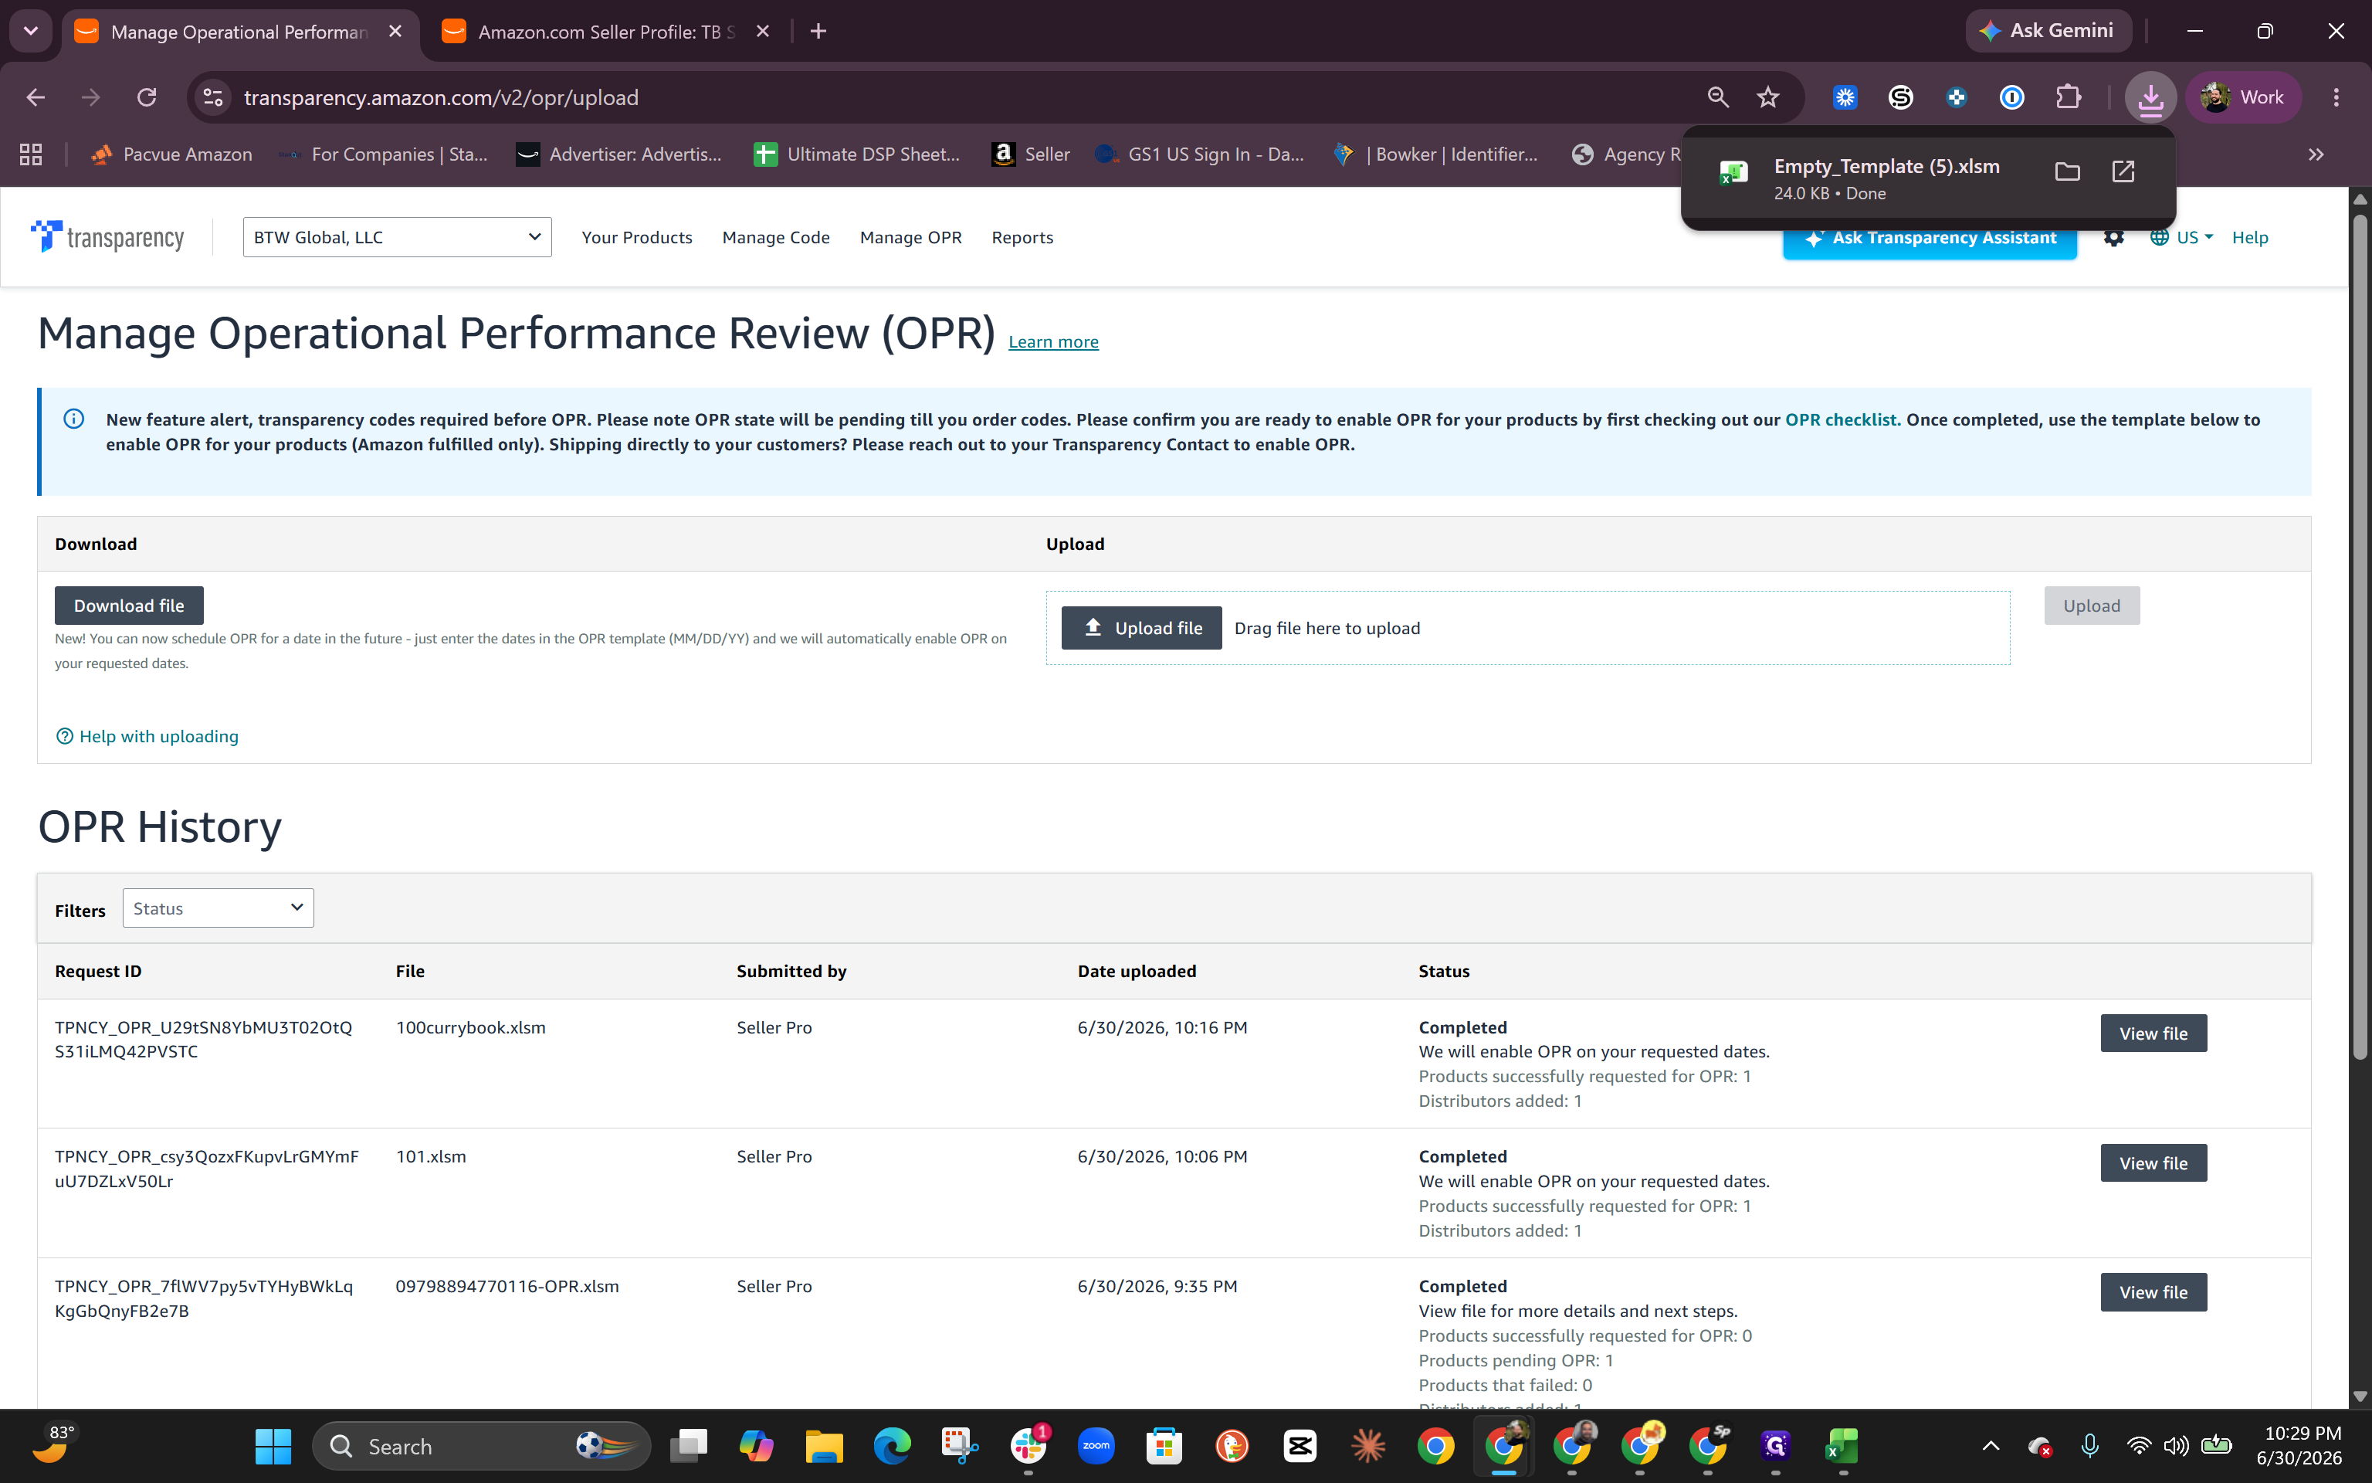Image resolution: width=2372 pixels, height=1483 pixels.
Task: Click the Zoom taskbar icon
Action: click(x=1096, y=1446)
